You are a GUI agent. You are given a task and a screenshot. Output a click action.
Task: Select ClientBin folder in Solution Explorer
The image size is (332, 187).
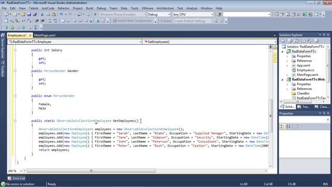(303, 94)
